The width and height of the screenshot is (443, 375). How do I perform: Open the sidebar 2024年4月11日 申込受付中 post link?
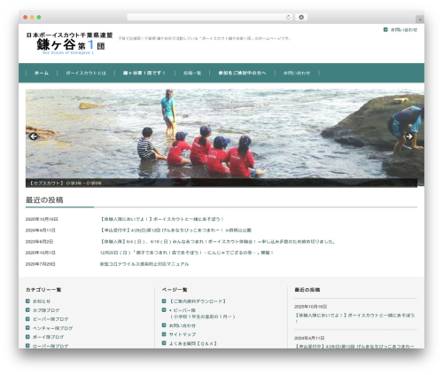[x=354, y=346]
